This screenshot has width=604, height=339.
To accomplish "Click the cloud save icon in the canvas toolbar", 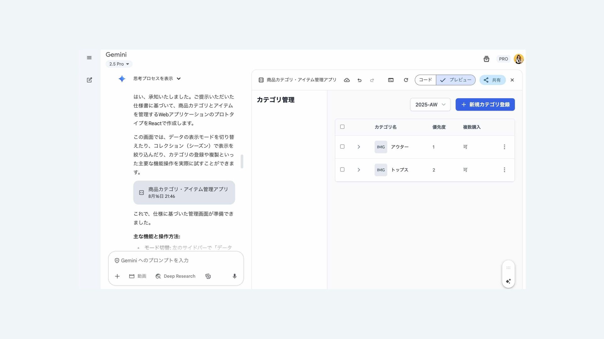I will click(347, 80).
